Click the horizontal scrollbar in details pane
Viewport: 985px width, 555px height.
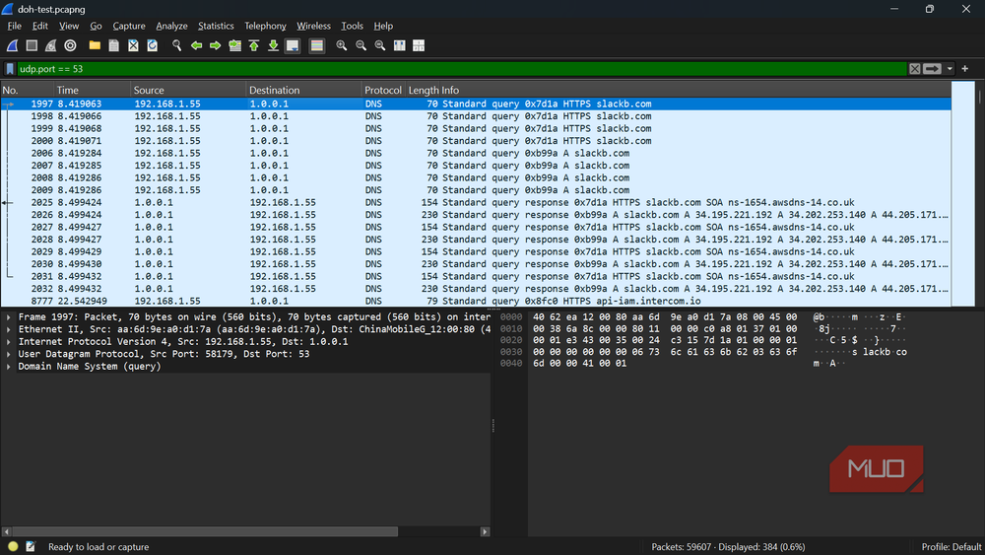pos(206,531)
